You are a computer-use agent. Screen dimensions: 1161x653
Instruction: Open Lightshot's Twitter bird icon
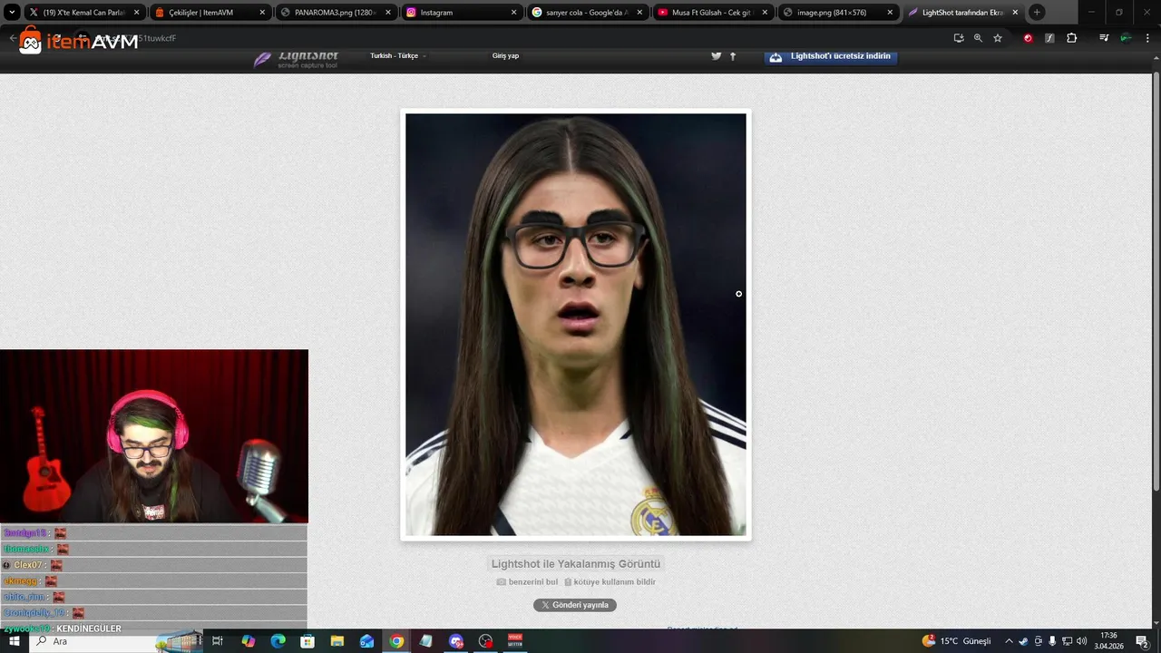pos(716,56)
